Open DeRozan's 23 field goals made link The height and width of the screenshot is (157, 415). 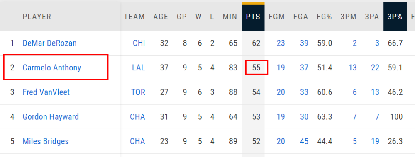(281, 43)
